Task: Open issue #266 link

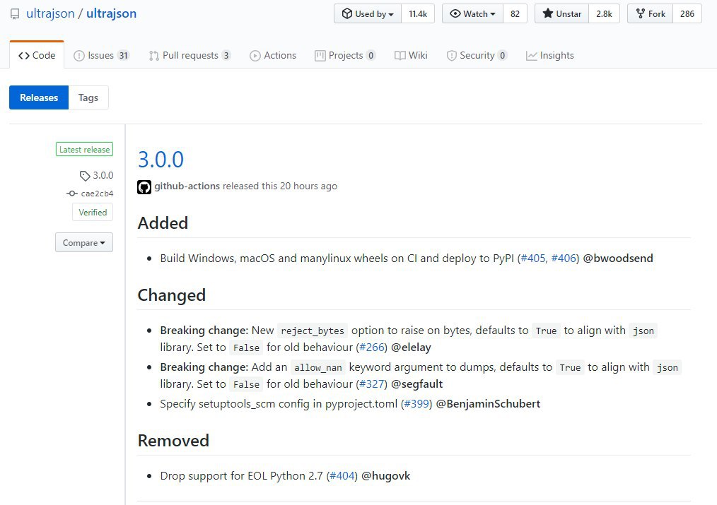Action: tap(372, 347)
